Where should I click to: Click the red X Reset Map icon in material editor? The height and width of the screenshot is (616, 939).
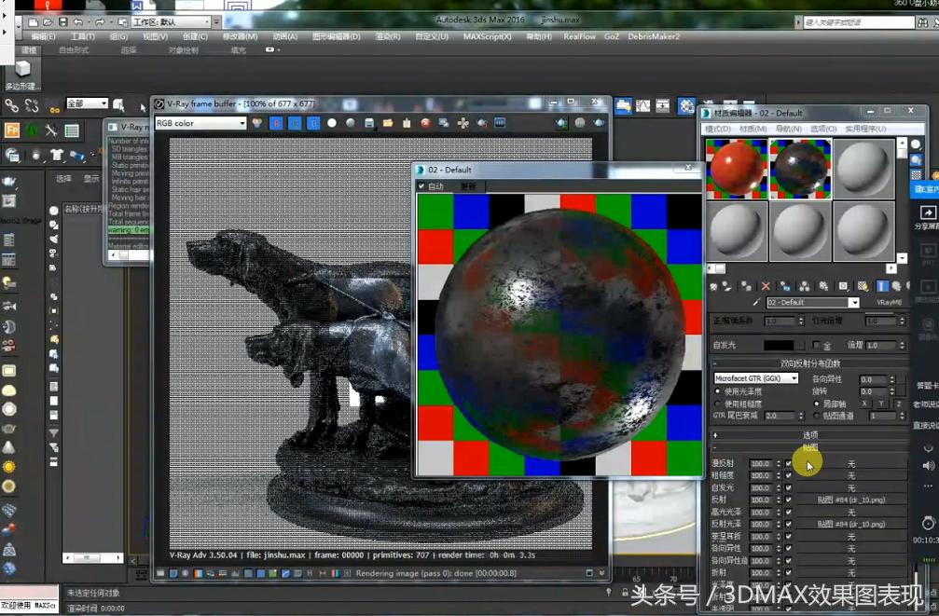pyautogui.click(x=766, y=286)
